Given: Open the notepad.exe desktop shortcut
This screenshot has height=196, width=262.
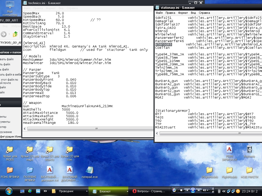Looking at the screenshot, I should [x=90, y=170].
